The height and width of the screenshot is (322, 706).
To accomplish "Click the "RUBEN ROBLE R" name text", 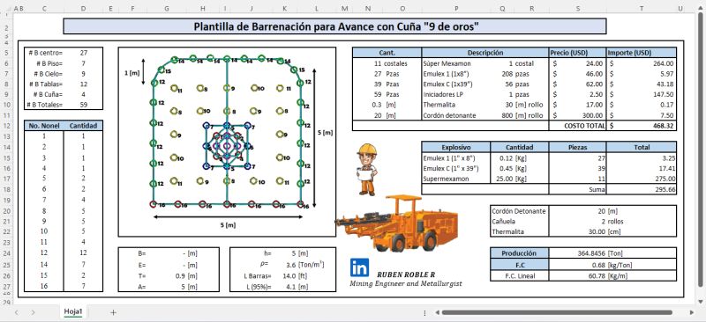I will click(406, 274).
